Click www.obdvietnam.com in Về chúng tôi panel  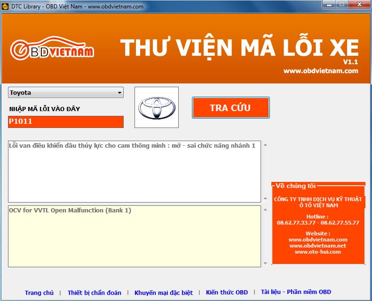coord(318,240)
